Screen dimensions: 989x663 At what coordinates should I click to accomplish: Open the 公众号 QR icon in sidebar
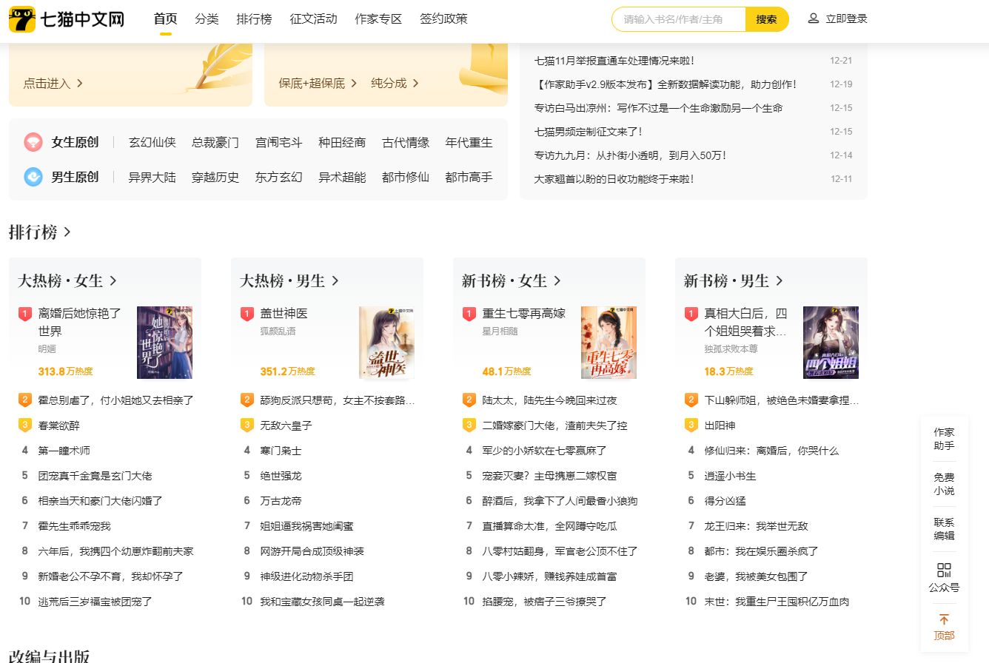point(944,570)
